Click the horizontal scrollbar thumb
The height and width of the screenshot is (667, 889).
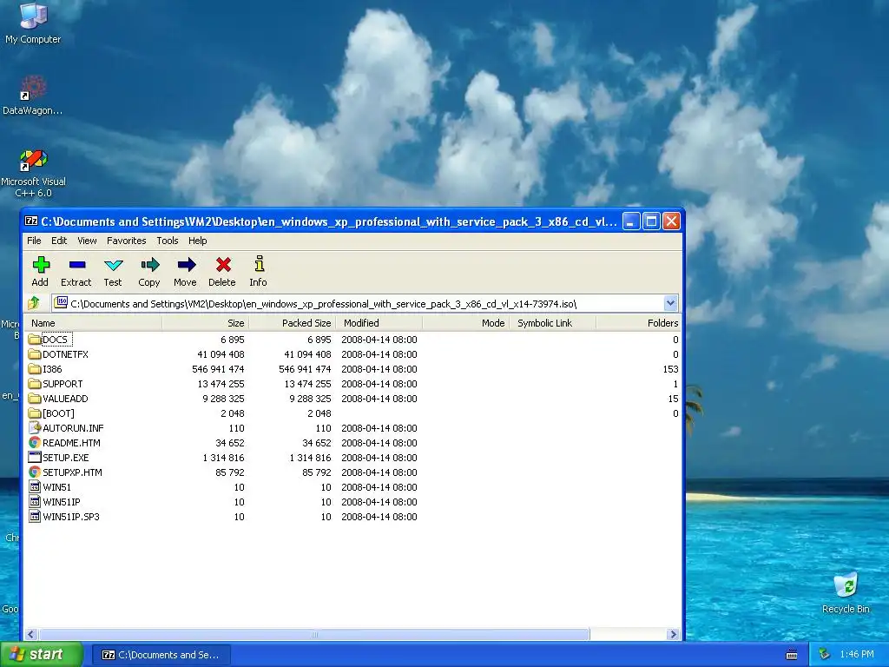click(x=314, y=634)
